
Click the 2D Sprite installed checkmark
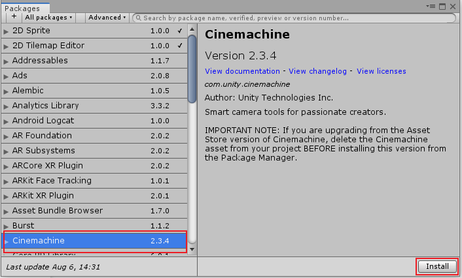[180, 31]
